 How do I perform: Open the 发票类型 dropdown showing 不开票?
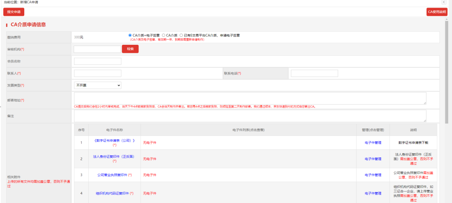coord(98,85)
